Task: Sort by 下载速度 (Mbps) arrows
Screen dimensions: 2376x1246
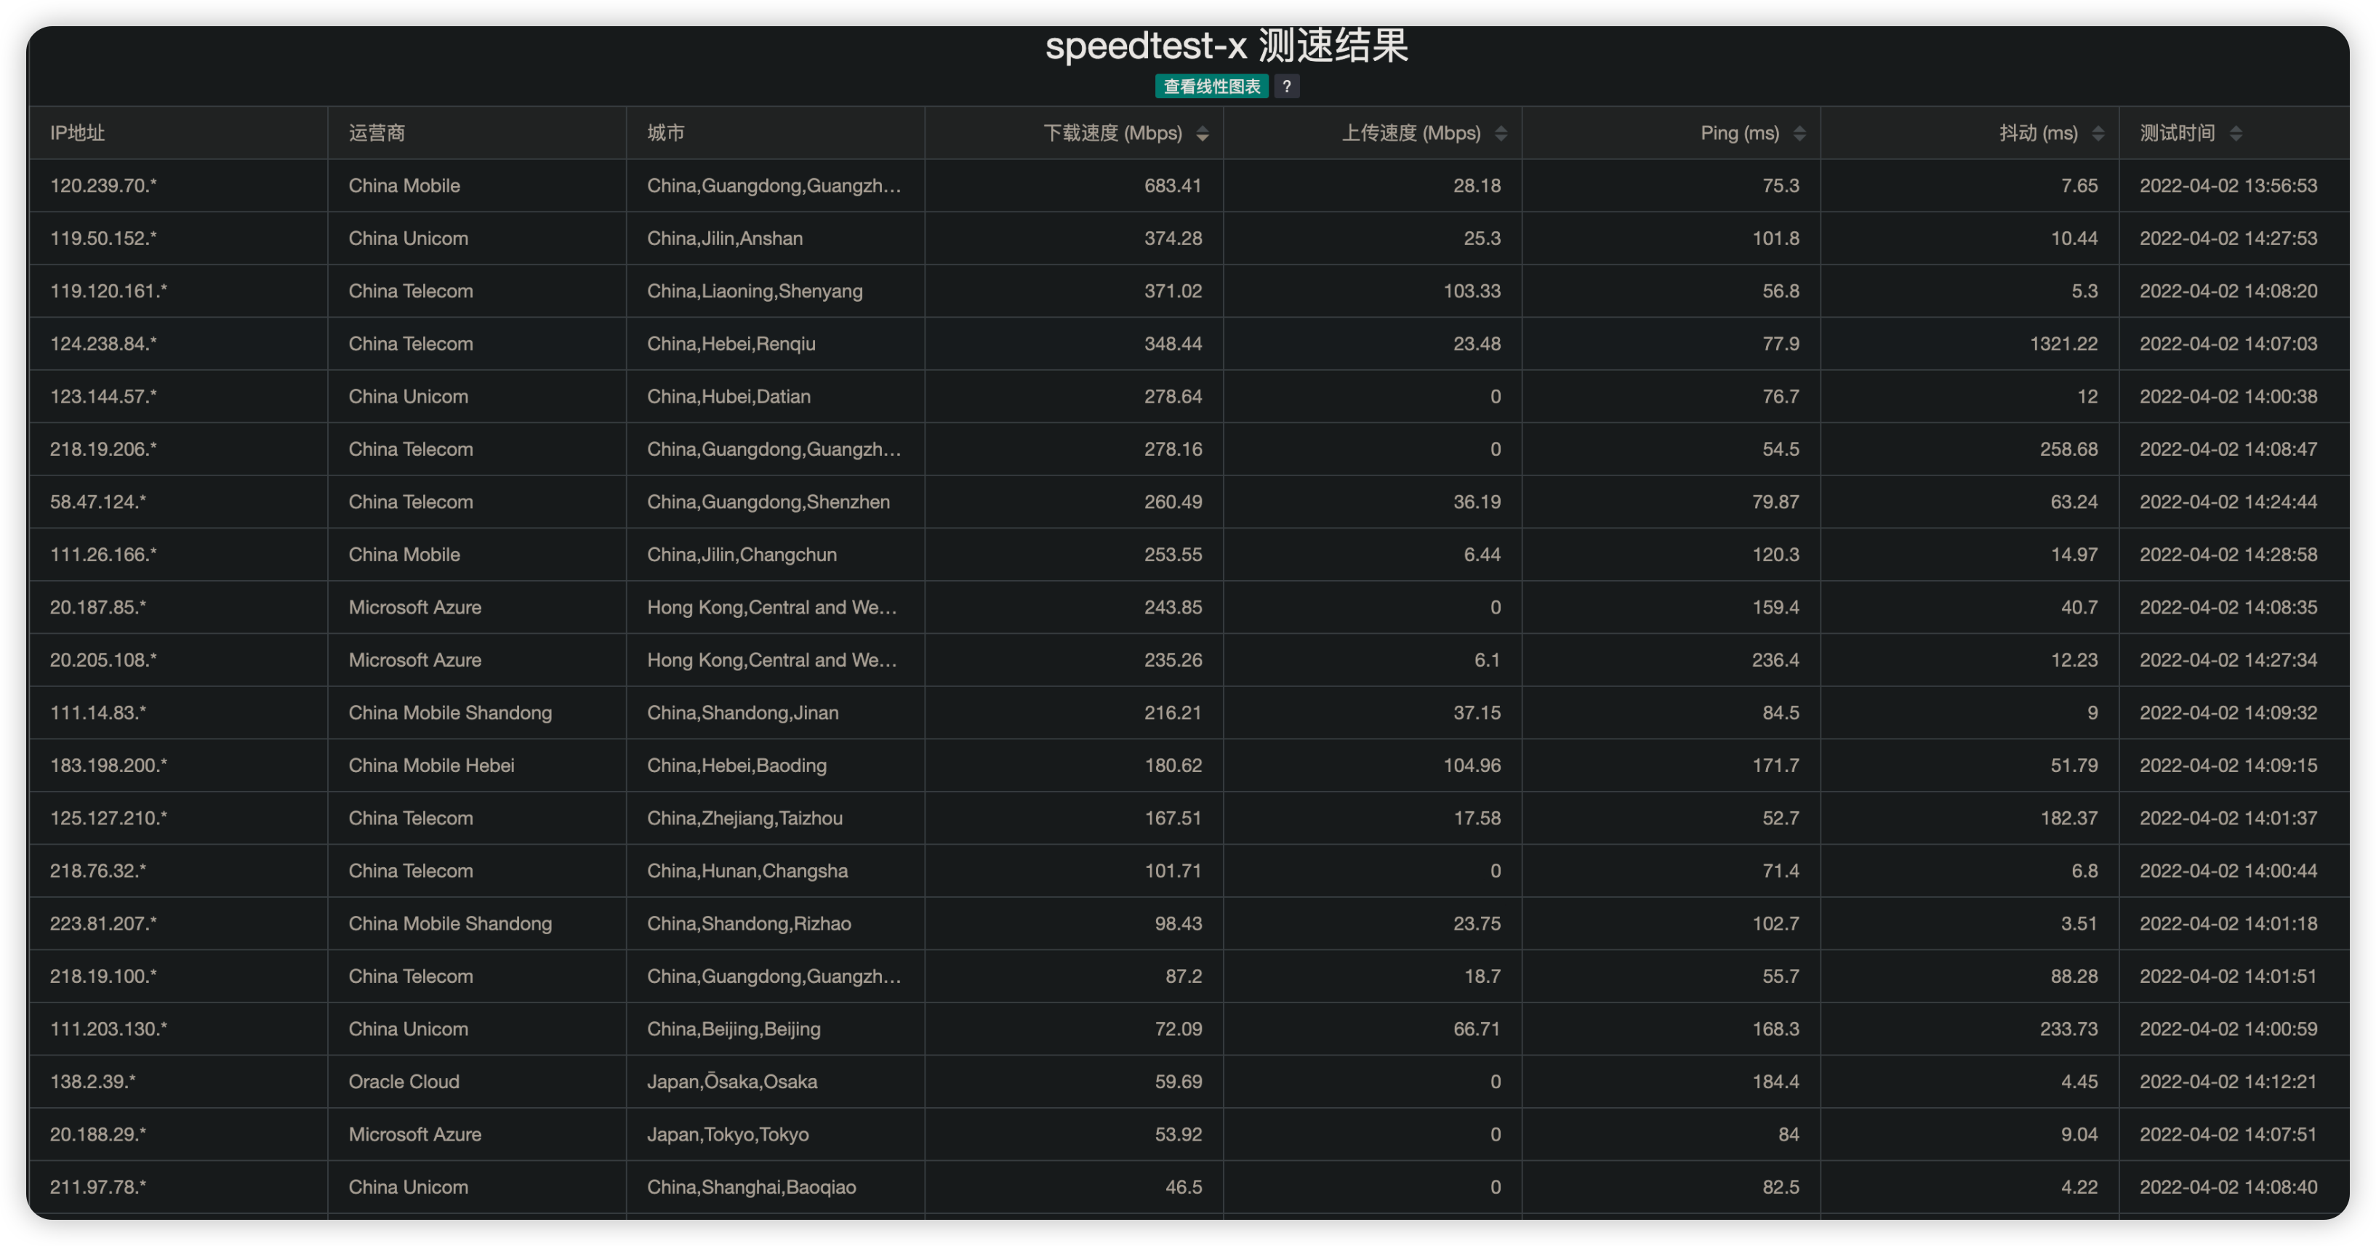Action: (1202, 134)
